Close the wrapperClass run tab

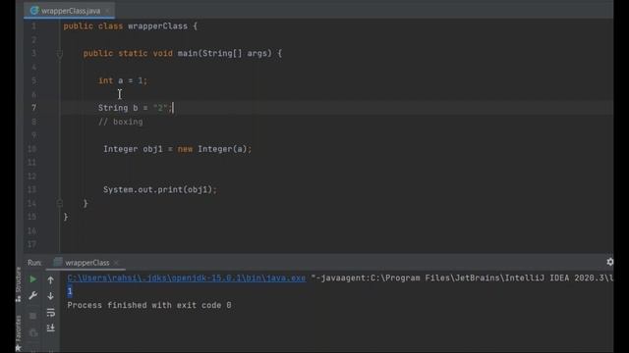116,263
